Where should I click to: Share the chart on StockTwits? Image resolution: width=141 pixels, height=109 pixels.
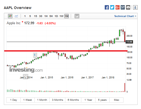click(x=123, y=7)
